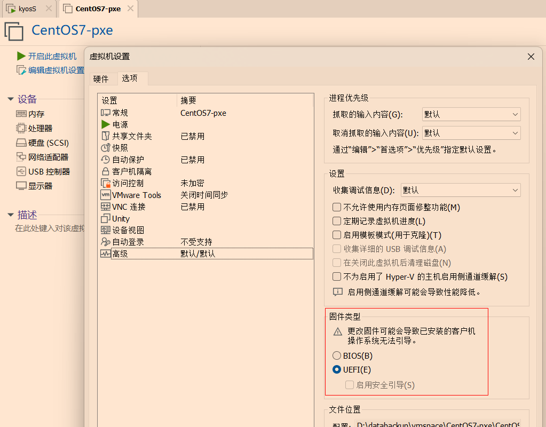Open 收集调试信息(D) dropdown
The image size is (546, 427).
point(461,190)
